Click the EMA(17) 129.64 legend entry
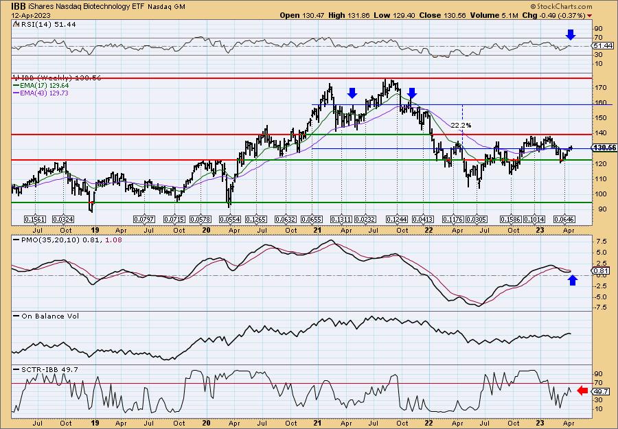 [x=41, y=85]
